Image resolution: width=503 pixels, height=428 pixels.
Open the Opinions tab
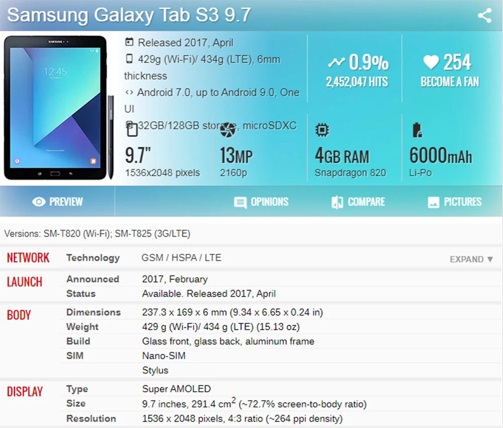click(261, 202)
